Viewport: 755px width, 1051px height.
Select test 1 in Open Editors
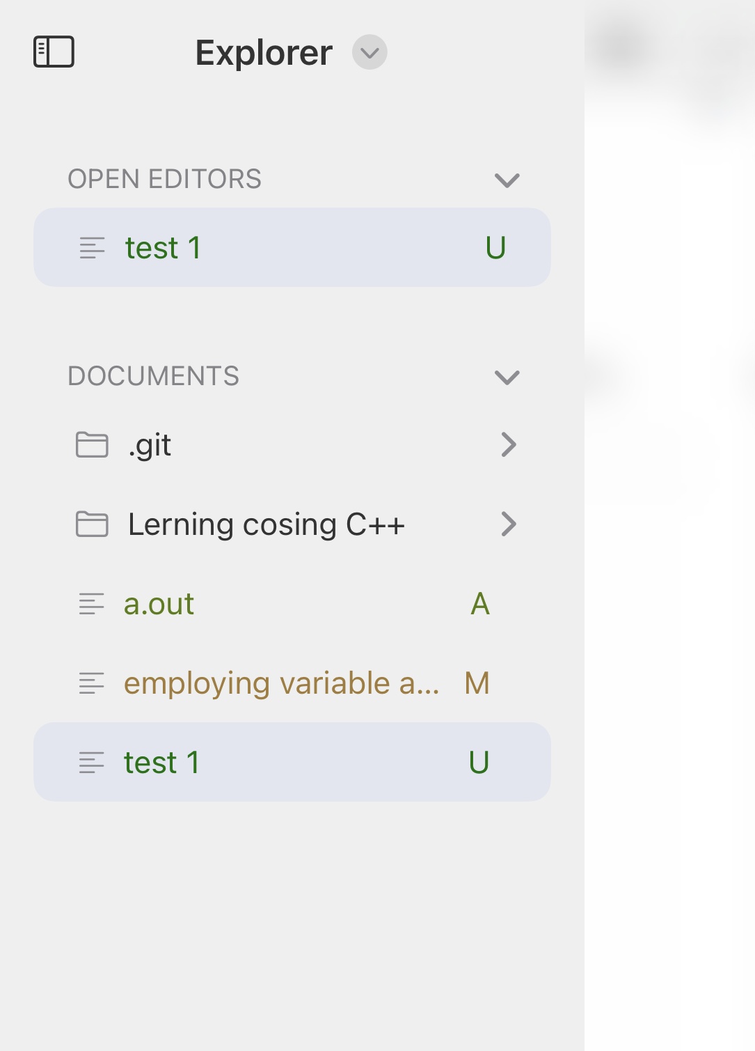(164, 248)
